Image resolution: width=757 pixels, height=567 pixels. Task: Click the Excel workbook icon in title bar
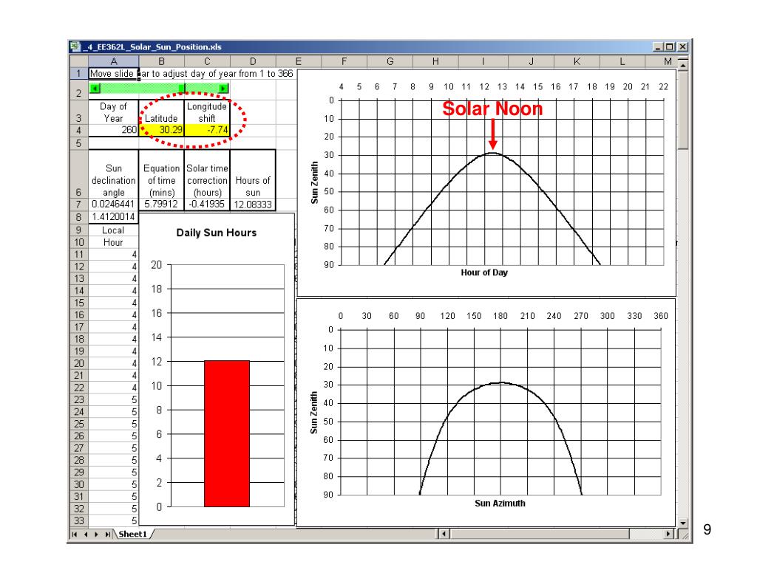75,47
